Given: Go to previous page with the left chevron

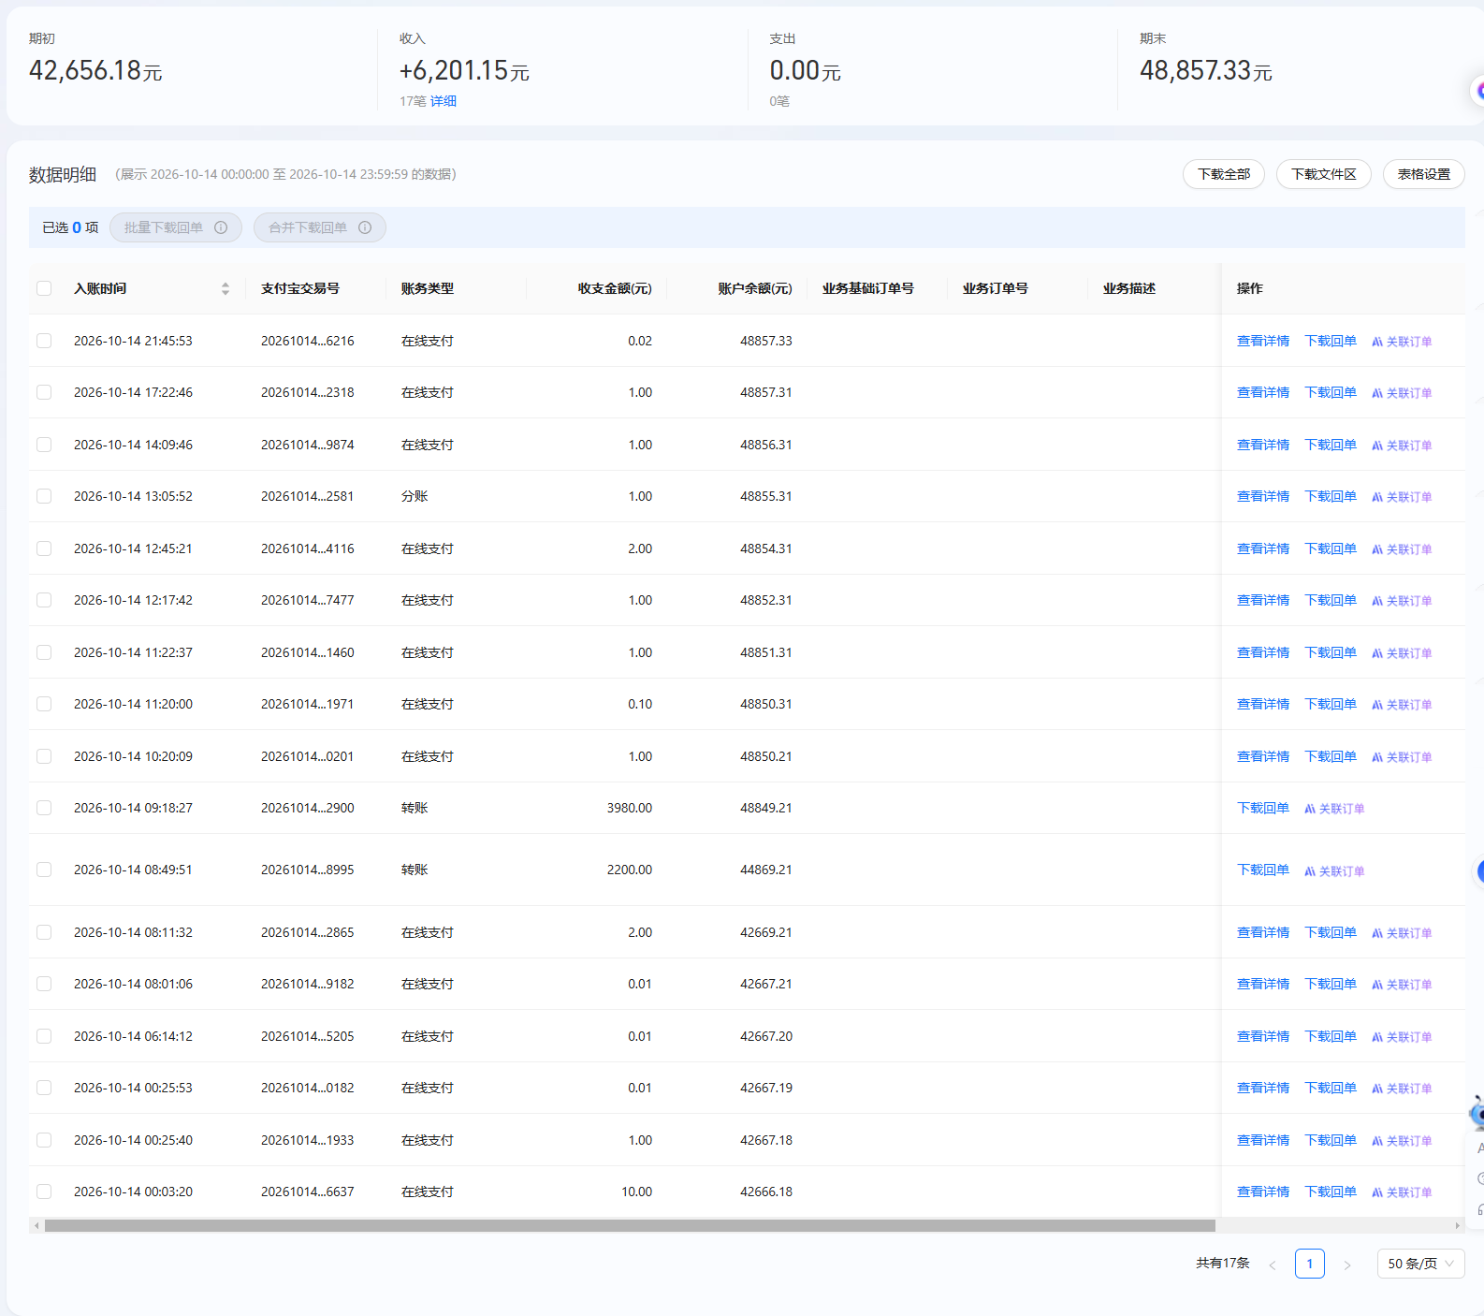Looking at the screenshot, I should pyautogui.click(x=1273, y=1265).
